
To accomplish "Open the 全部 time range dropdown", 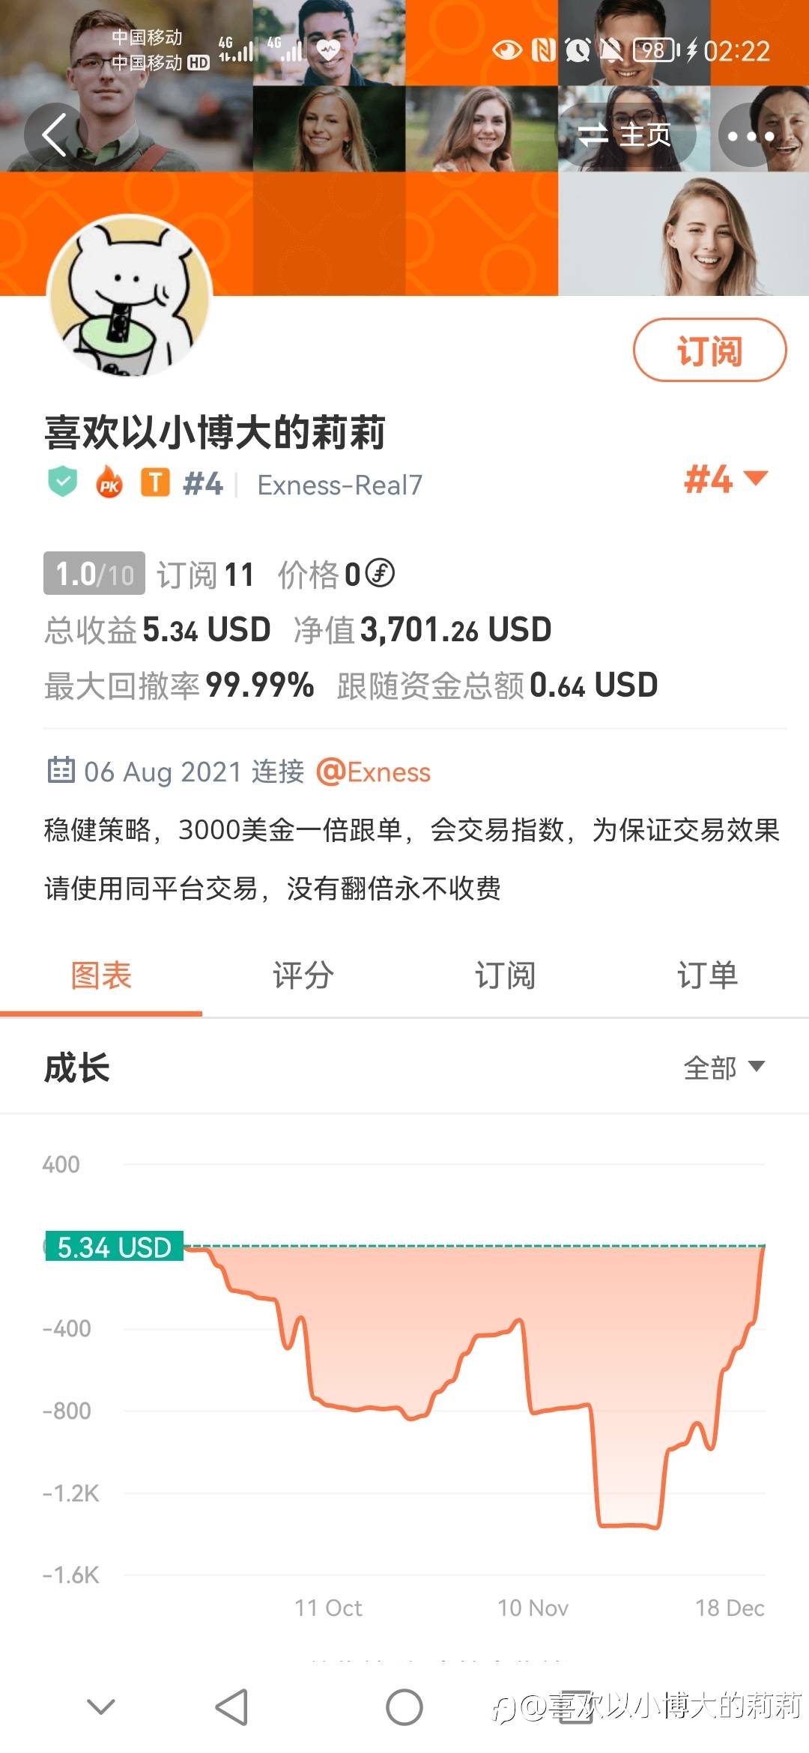I will click(x=724, y=1067).
